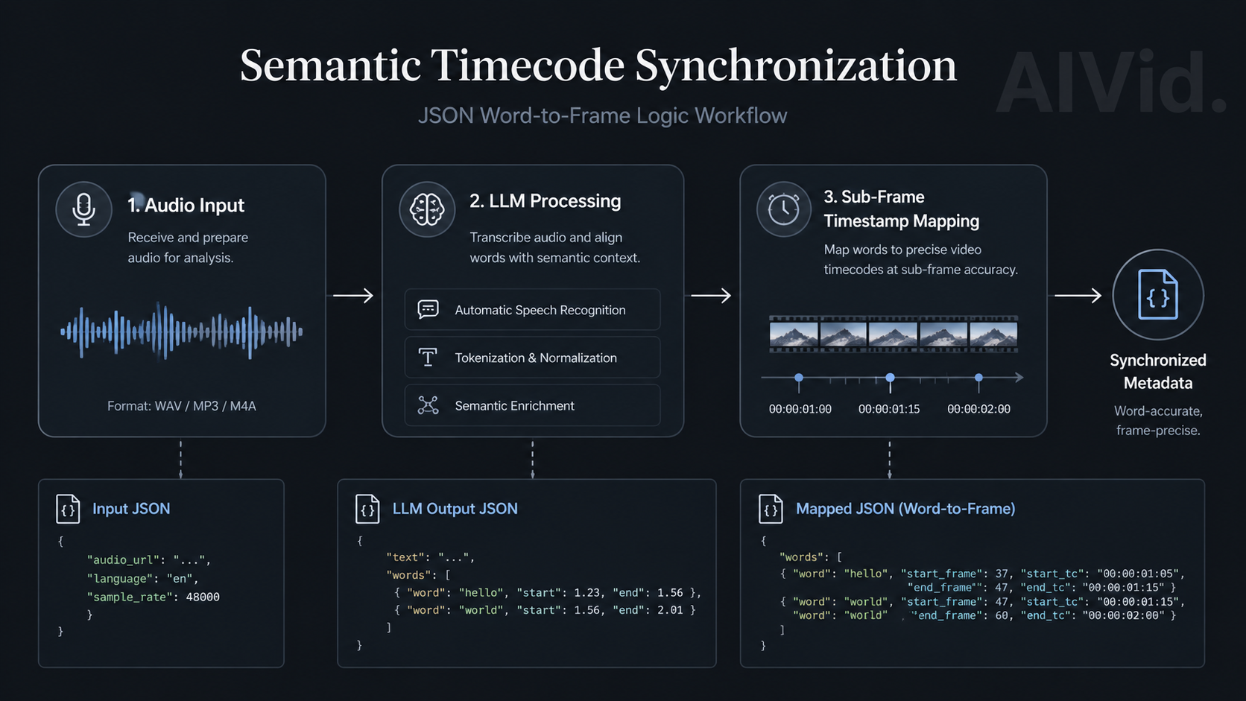Click the timeline marker at 00:00:01:00
This screenshot has height=701, width=1246.
(x=799, y=378)
